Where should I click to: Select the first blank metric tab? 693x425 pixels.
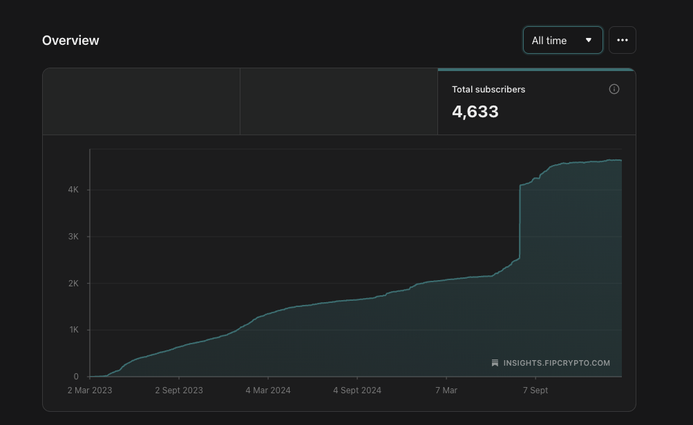(x=141, y=101)
